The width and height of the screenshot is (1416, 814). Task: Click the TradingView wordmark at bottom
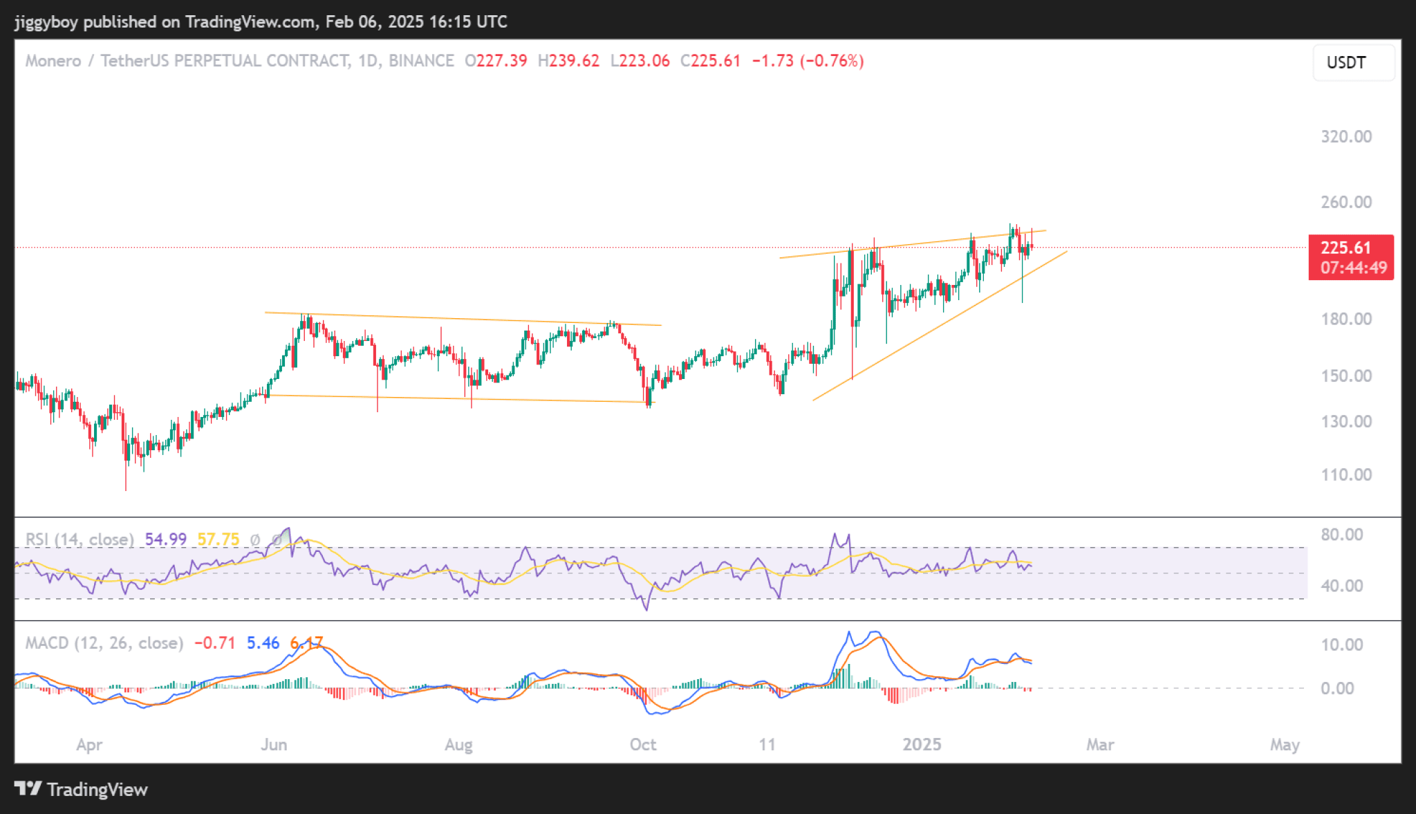tap(97, 789)
